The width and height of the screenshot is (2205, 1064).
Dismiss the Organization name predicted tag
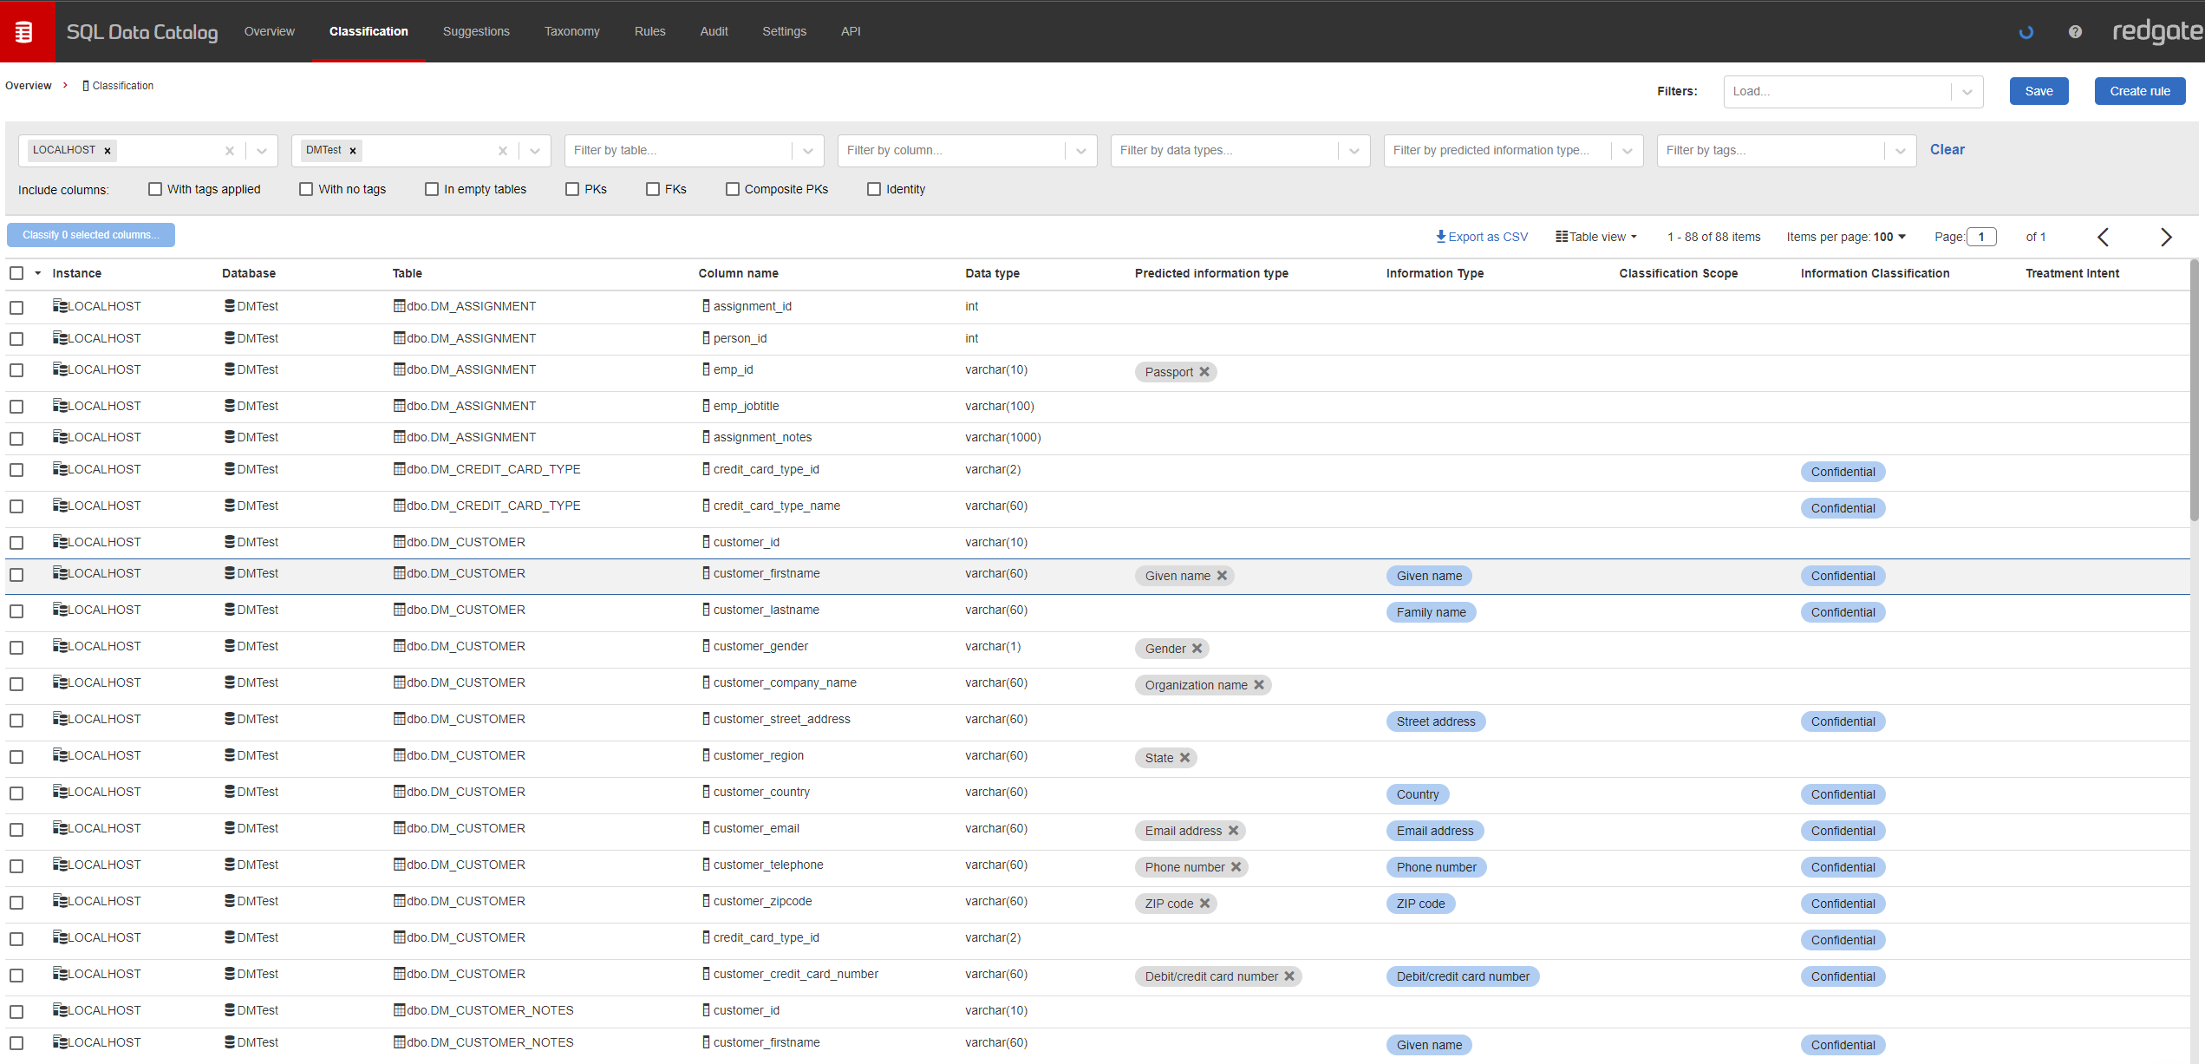(x=1259, y=685)
